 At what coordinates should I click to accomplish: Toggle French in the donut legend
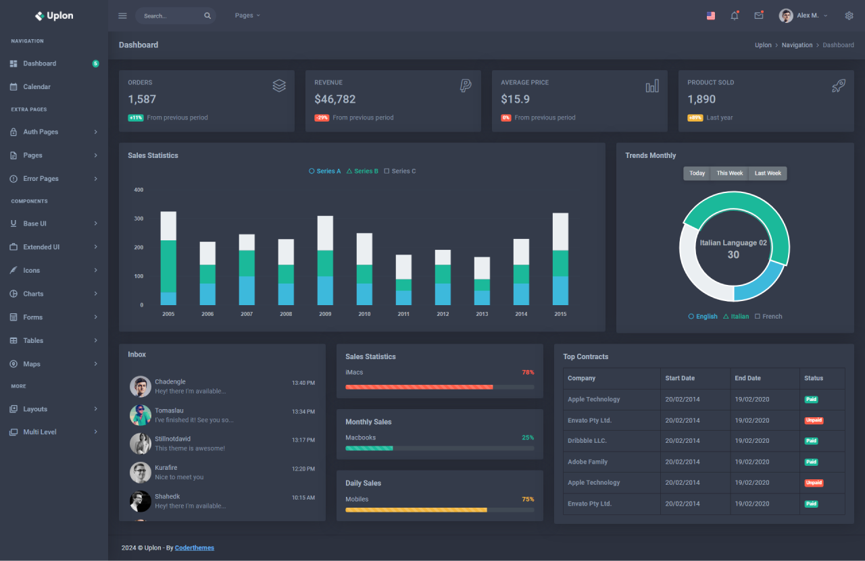tap(768, 317)
